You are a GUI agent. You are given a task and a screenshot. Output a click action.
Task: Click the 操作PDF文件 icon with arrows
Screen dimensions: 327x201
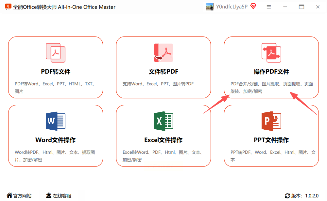[x=271, y=53]
